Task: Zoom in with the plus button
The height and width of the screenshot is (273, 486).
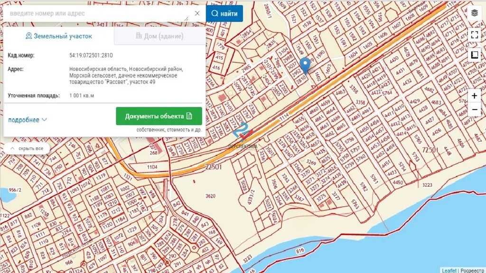Action: [x=474, y=96]
